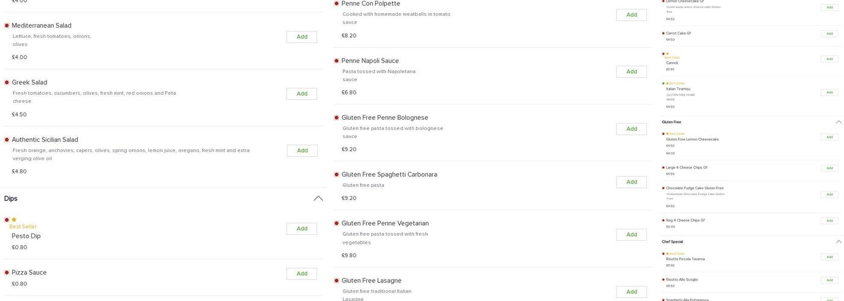
Task: Click the red dot beside Penne Napoli Sauce
Action: (336, 61)
